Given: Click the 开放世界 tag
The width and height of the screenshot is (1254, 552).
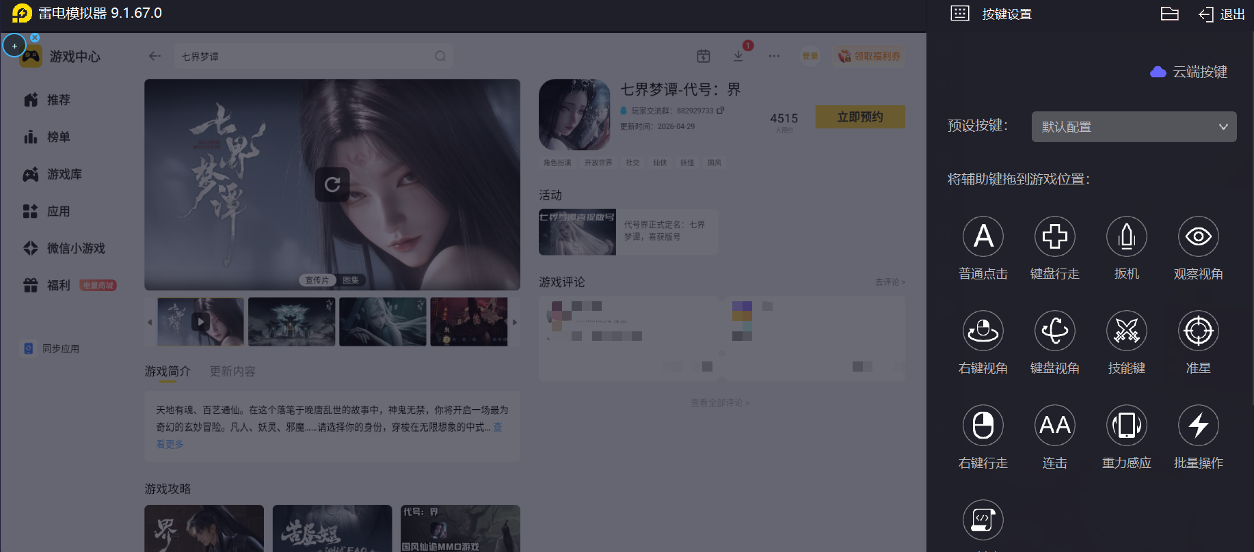Looking at the screenshot, I should click(598, 163).
